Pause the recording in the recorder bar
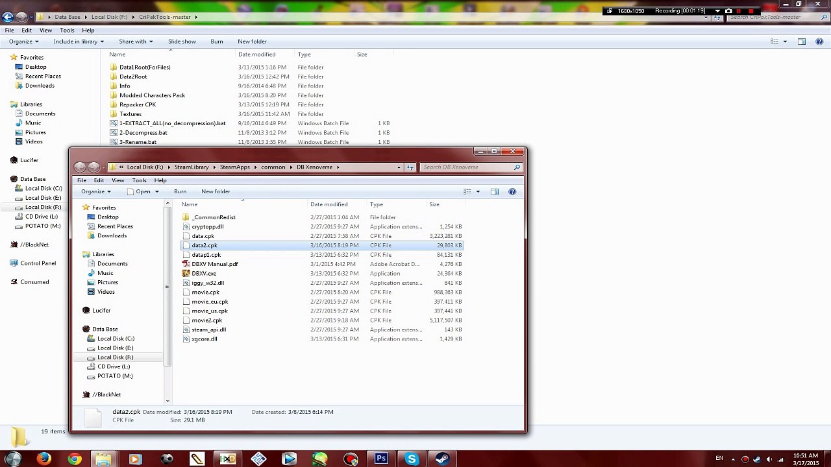Viewport: 831px width, 467px height. click(x=739, y=11)
